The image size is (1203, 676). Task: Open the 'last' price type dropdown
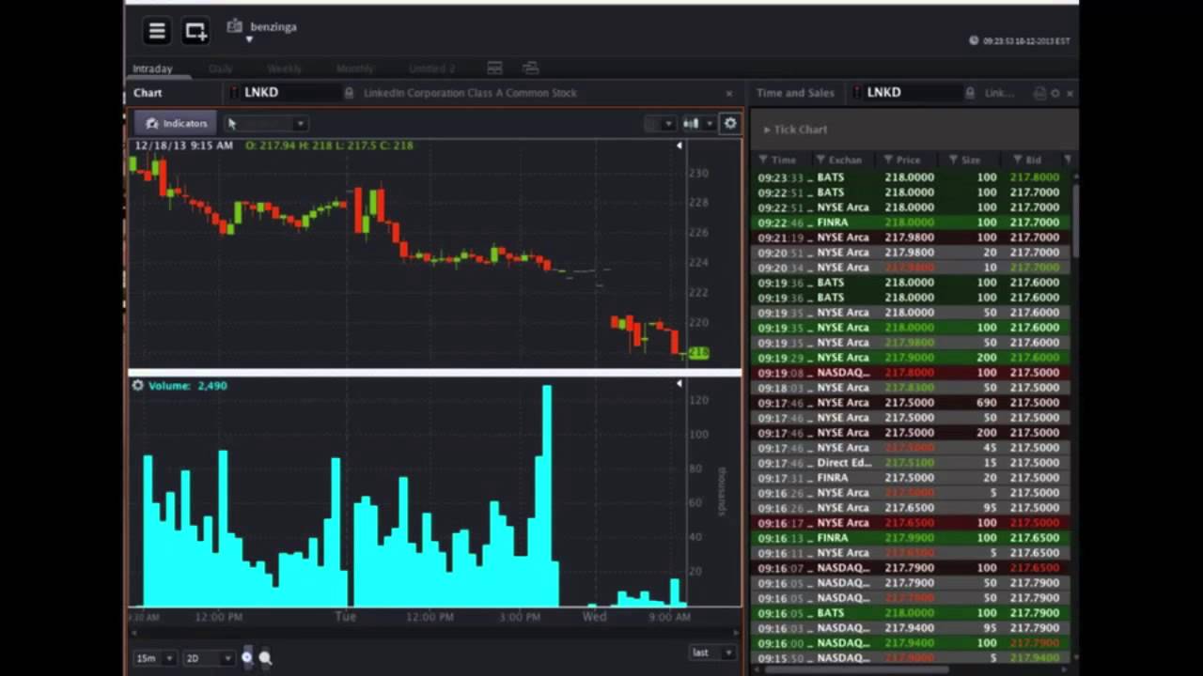click(x=711, y=653)
